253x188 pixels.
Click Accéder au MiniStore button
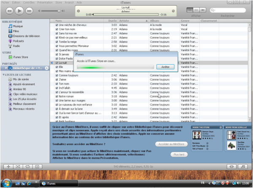click(x=171, y=144)
